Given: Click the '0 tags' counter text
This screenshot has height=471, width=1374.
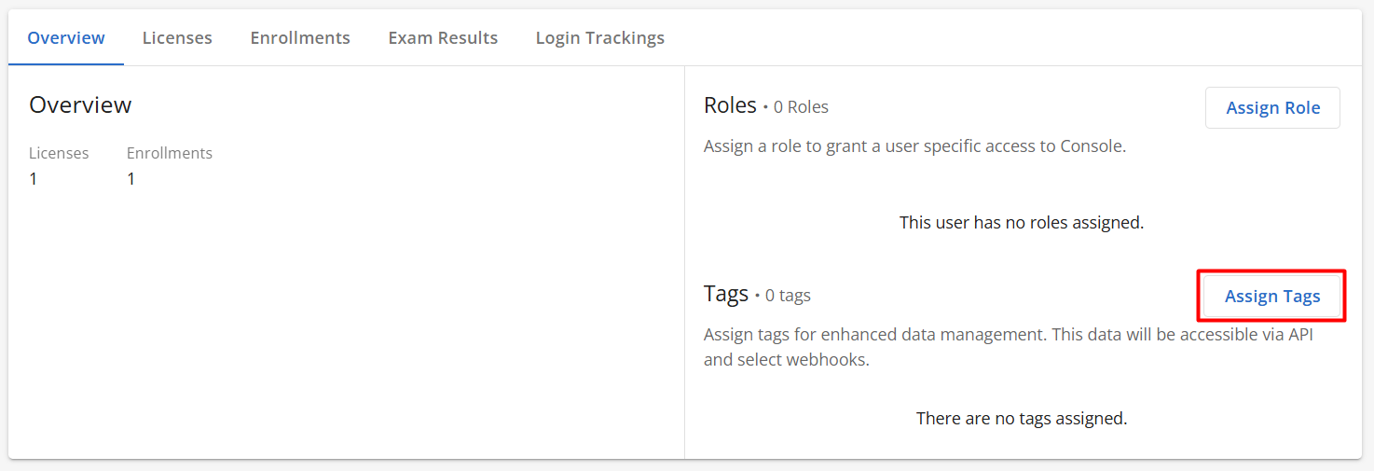Looking at the screenshot, I should pyautogui.click(x=788, y=296).
